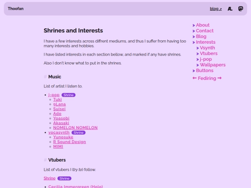The image size is (251, 188).
Task: Open the MIMI artist link
Action: click(x=58, y=147)
